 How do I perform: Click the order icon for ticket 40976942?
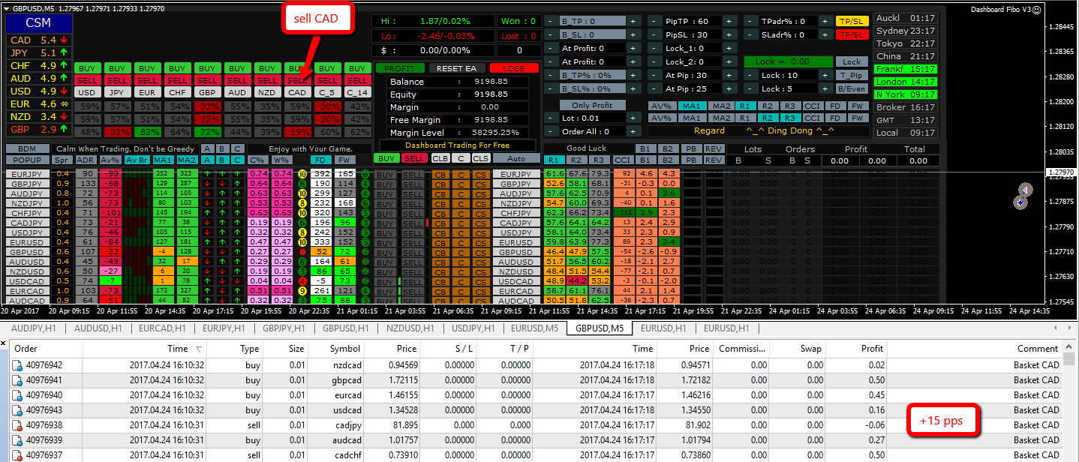click(17, 365)
